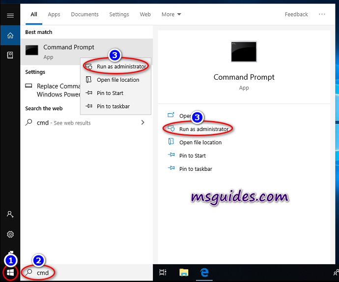Switch to the Apps tab
The image size is (339, 282).
coord(54,14)
